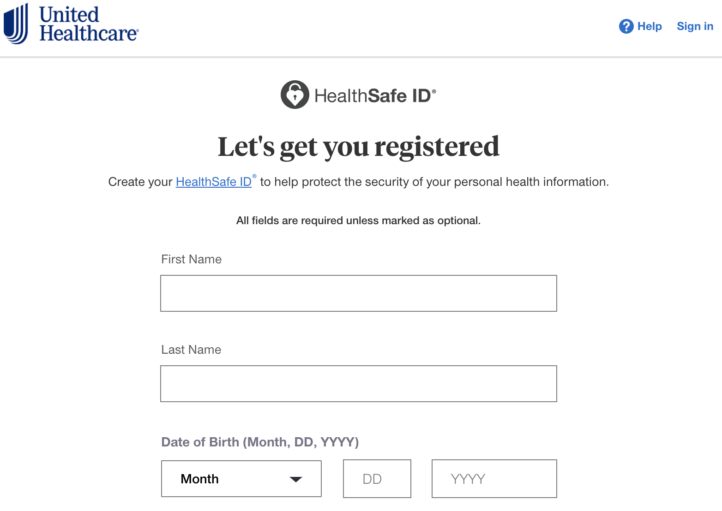Click the registered trademark symbol after HealthSafe ID link
This screenshot has height=511, width=722.
(254, 176)
